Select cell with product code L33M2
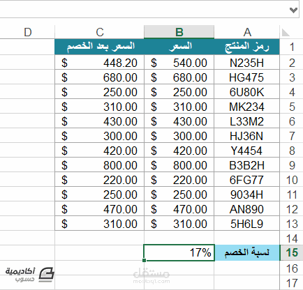The height and width of the screenshot is (290, 303). 247,121
